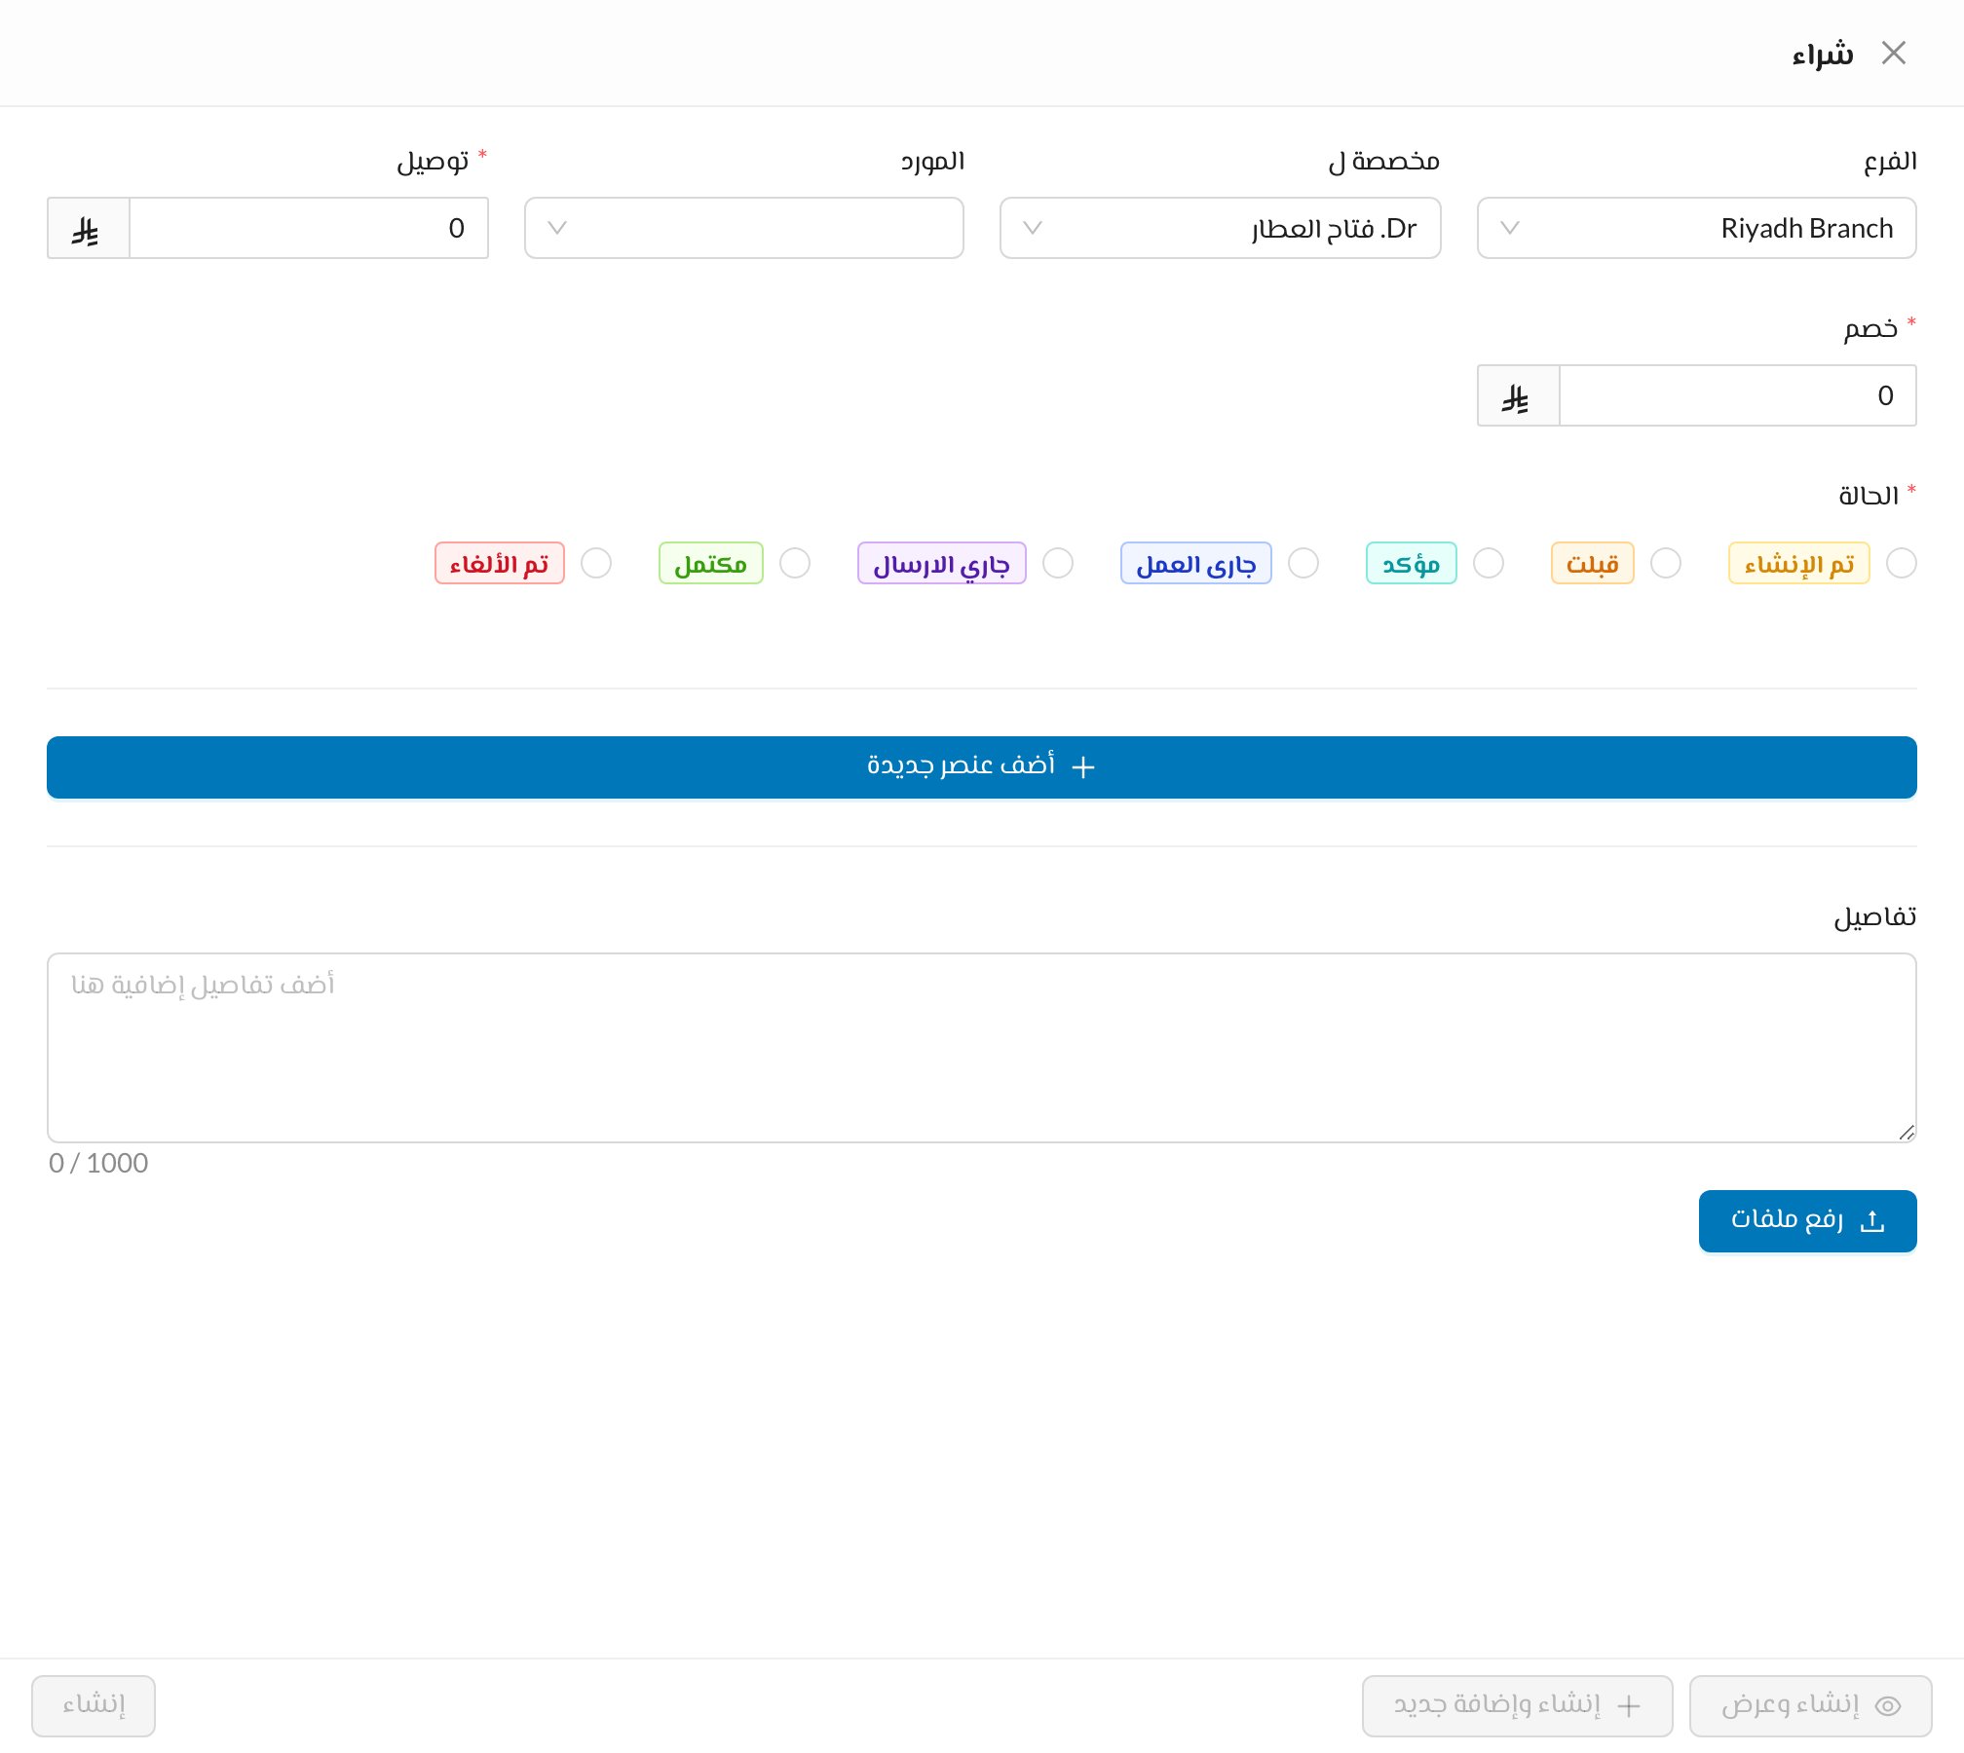
Task: Click the green مكتمل status tag
Action: coord(711,563)
